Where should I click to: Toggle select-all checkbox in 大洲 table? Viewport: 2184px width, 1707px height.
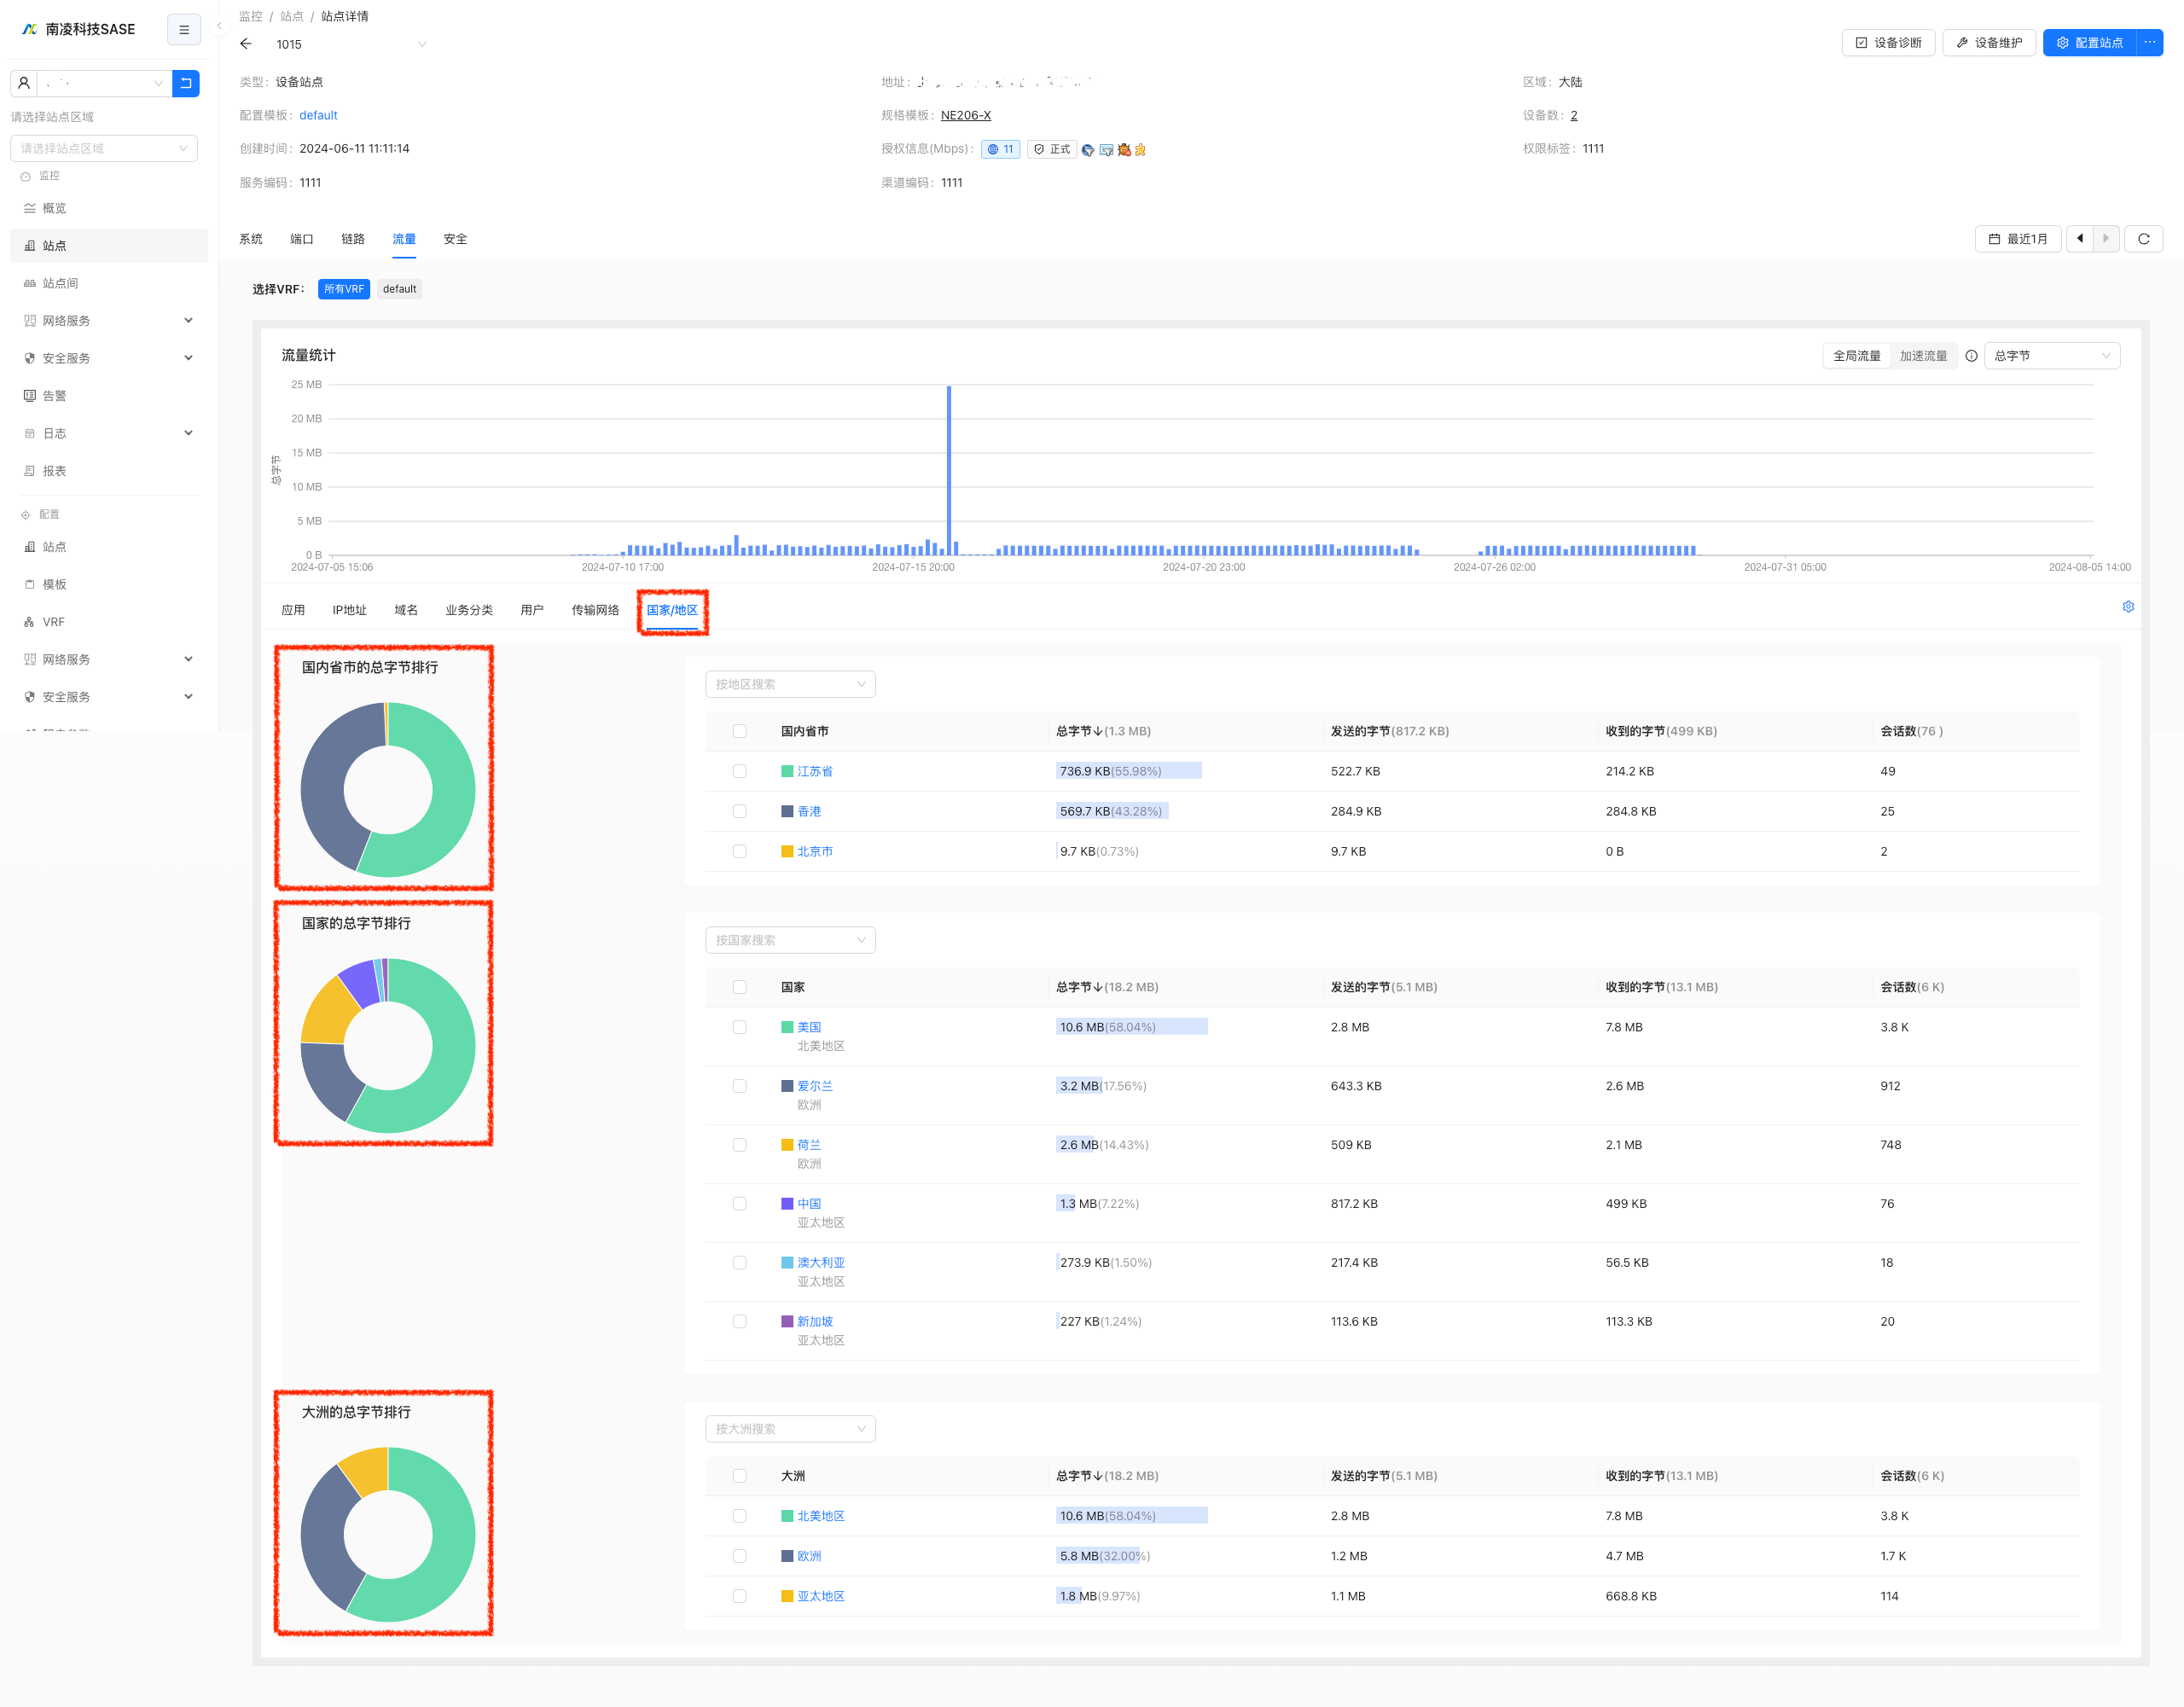739,1476
